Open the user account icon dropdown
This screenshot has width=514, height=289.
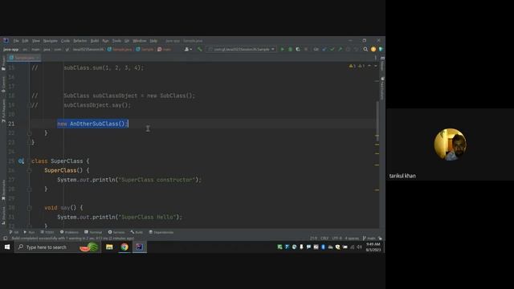pyautogui.click(x=188, y=49)
